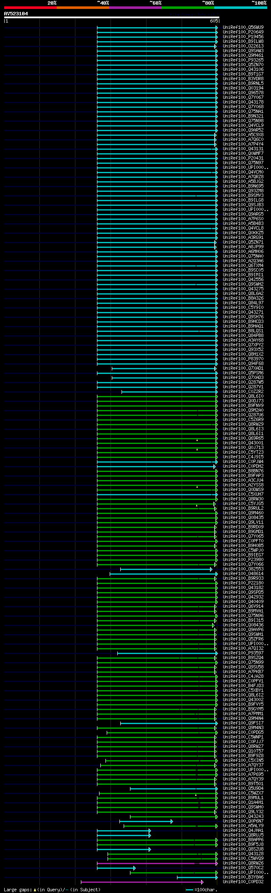Select the UniRef100_Q43178 label
Screen dimensions: 271x893
pyautogui.click(x=243, y=102)
